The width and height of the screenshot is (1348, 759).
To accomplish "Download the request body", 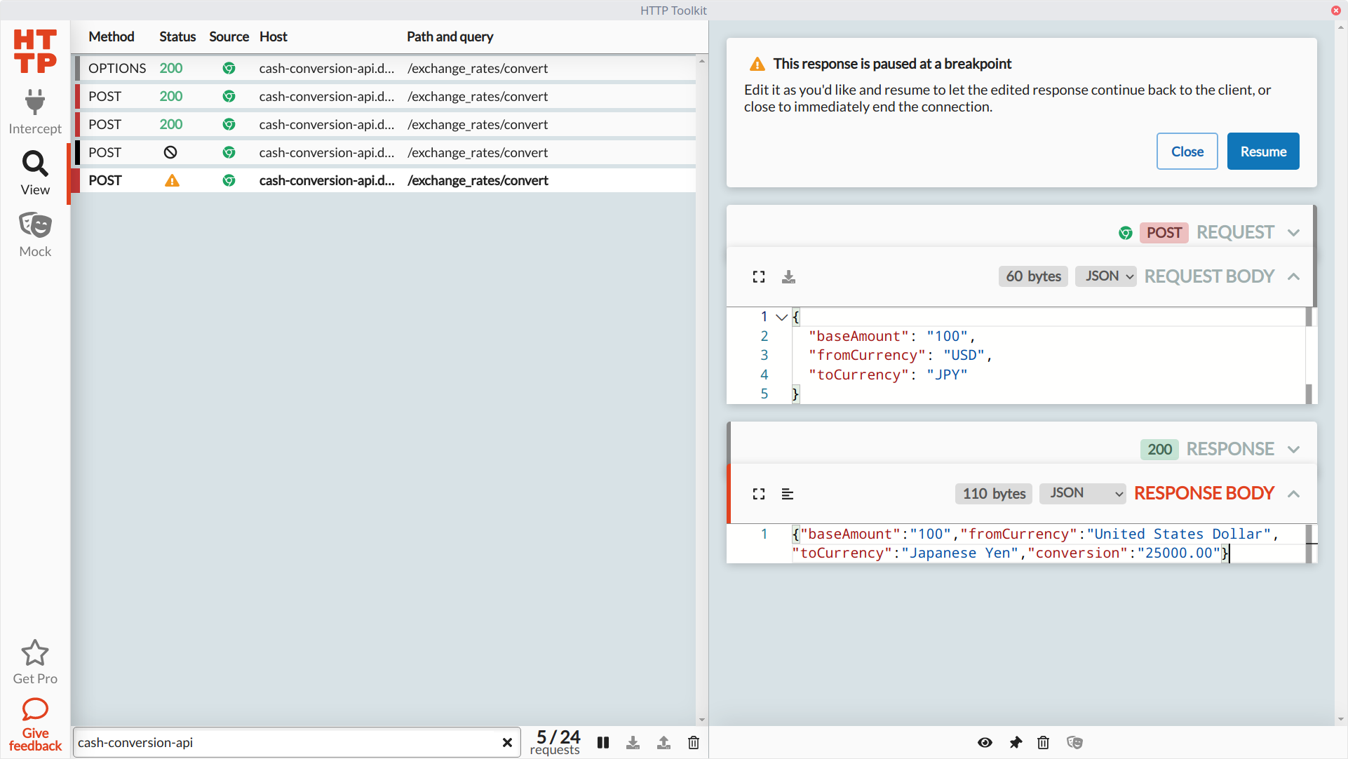I will [788, 277].
